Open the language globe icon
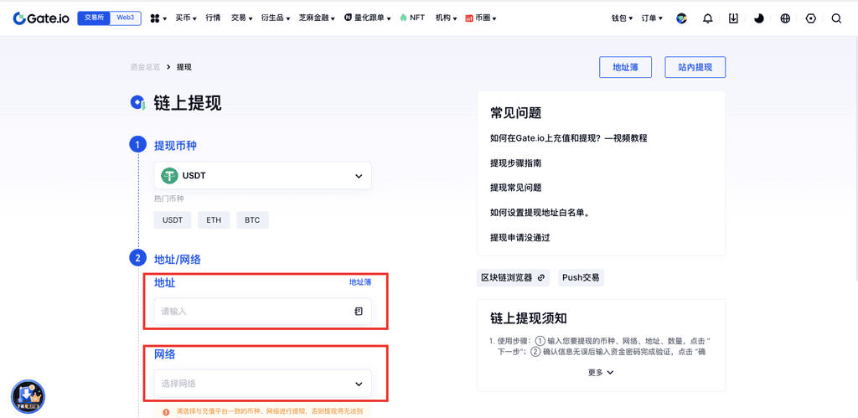This screenshot has width=858, height=418. click(785, 18)
